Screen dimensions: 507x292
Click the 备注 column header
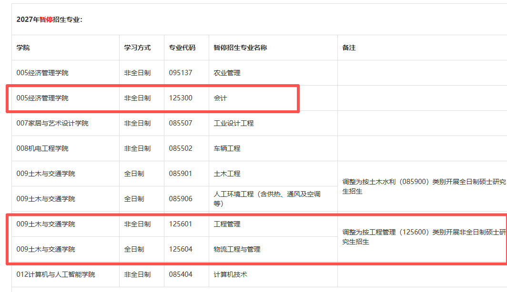tap(349, 48)
